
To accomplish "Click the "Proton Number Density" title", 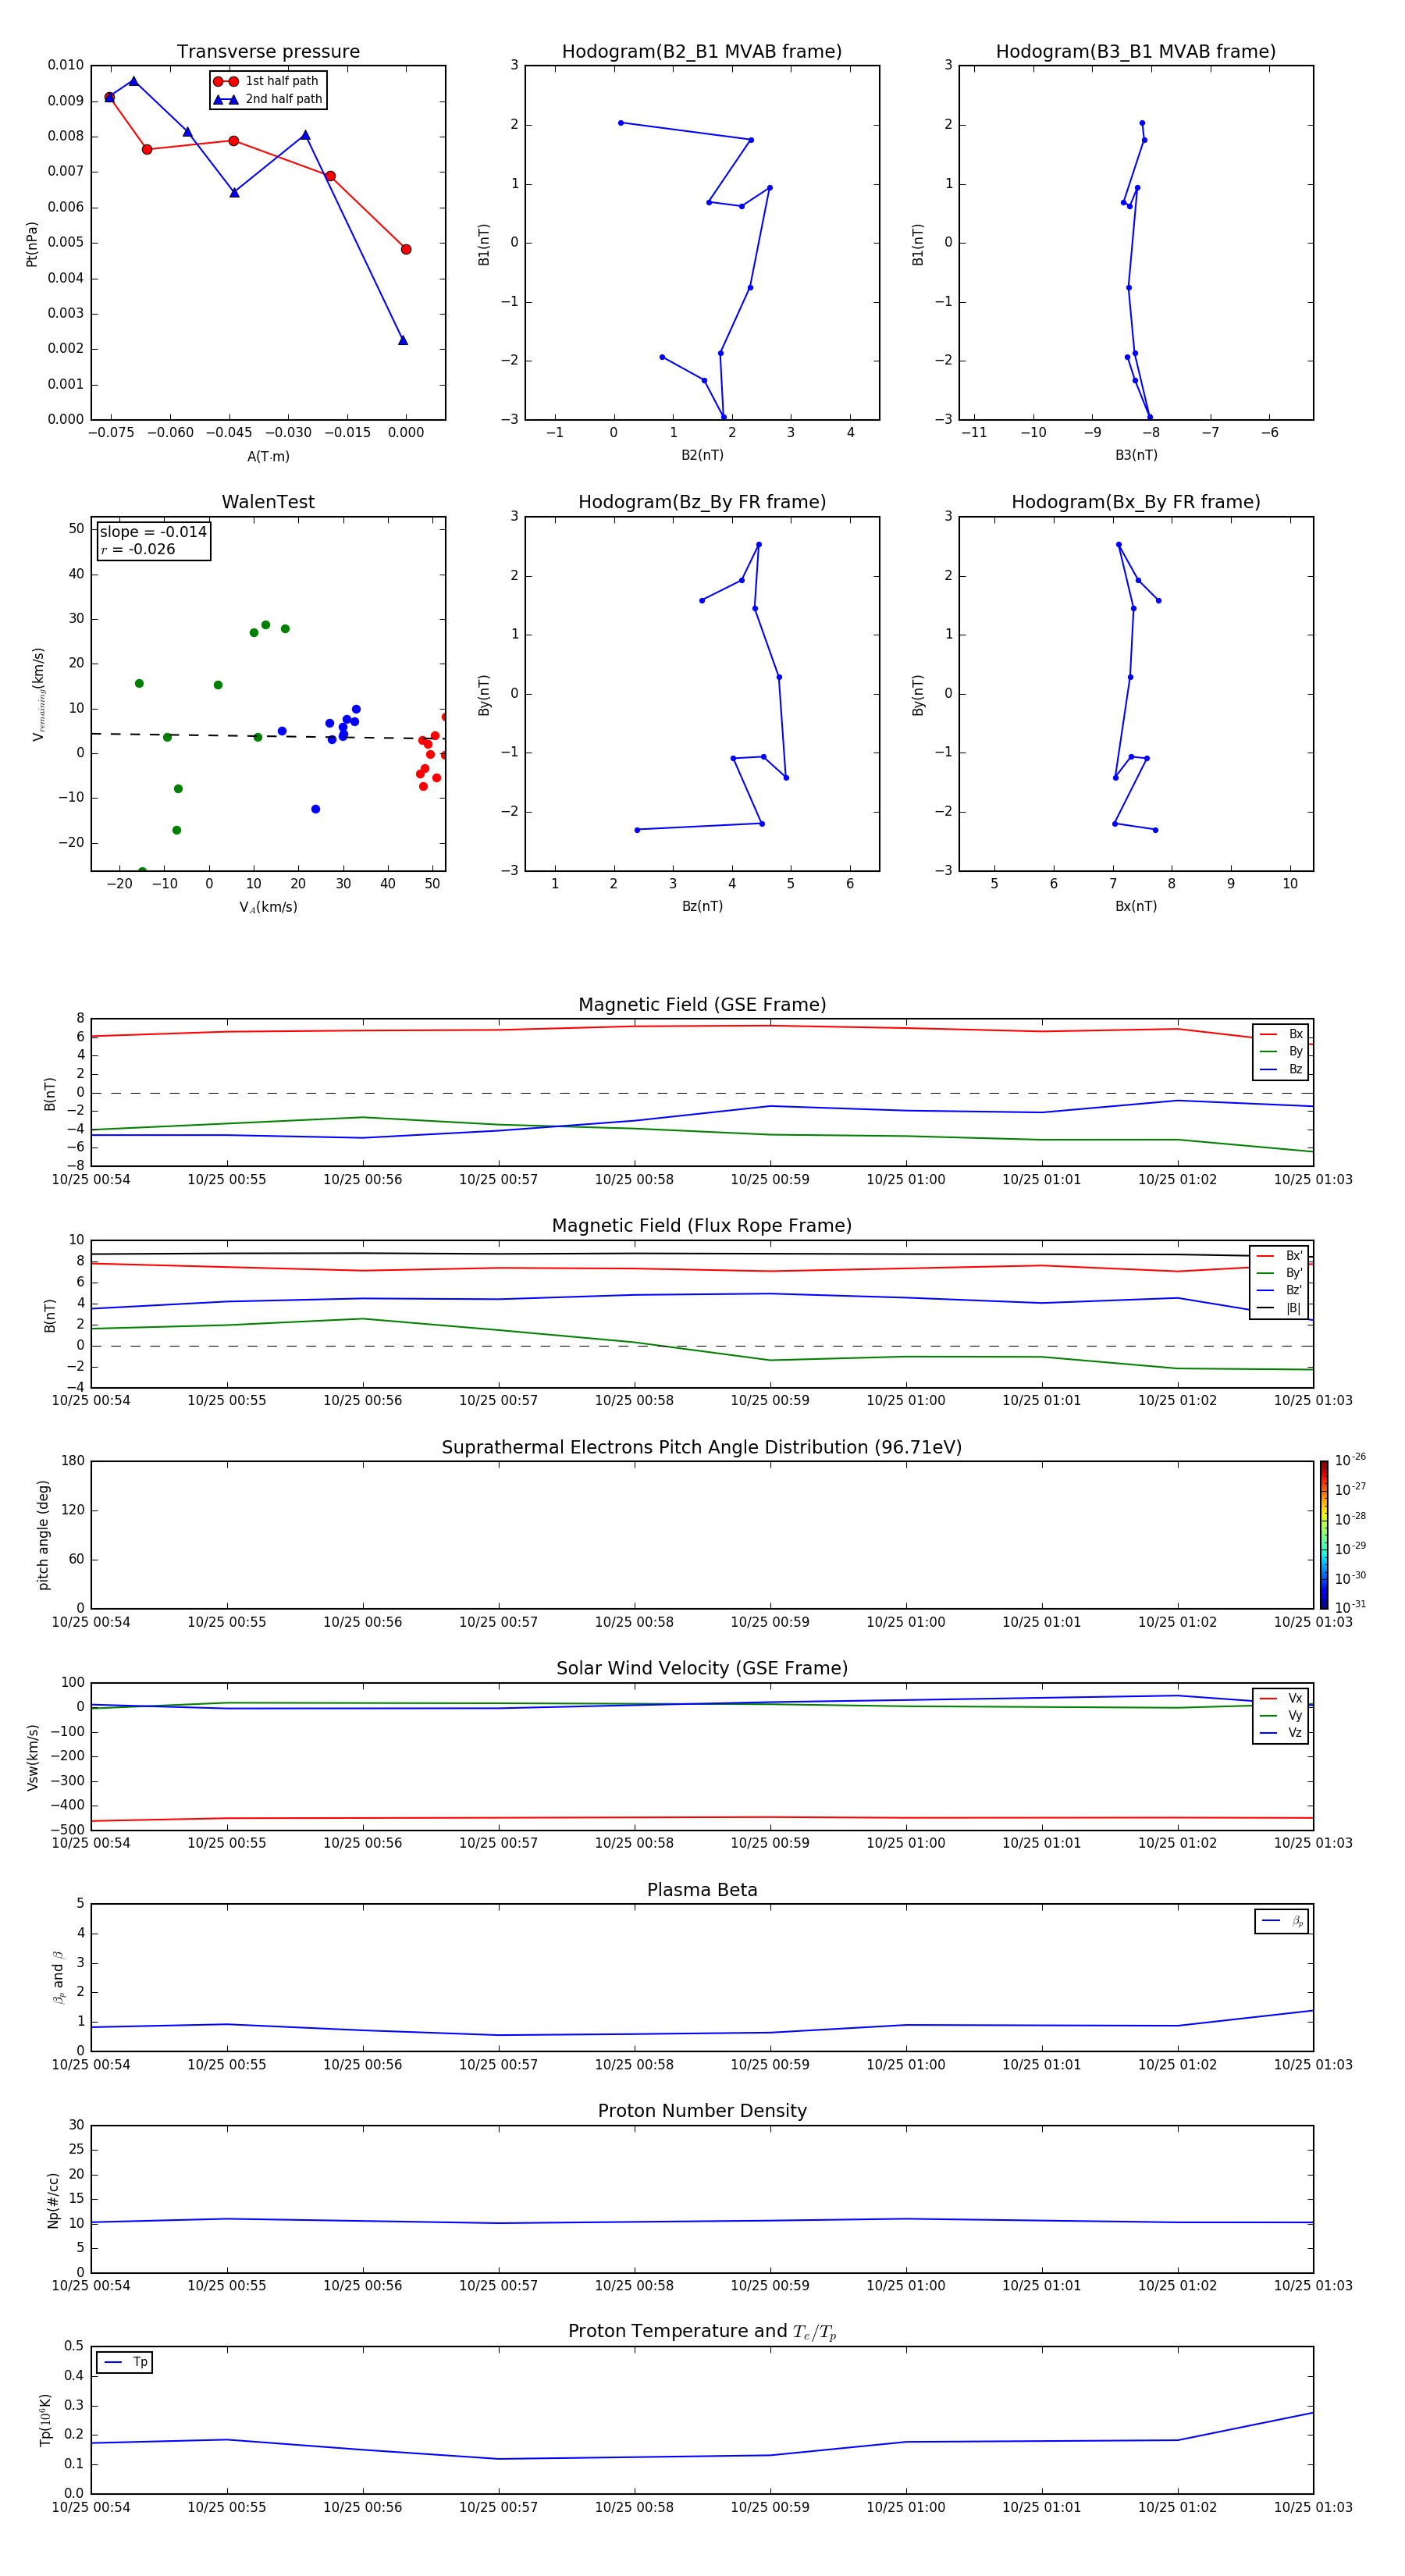I will click(x=702, y=2111).
